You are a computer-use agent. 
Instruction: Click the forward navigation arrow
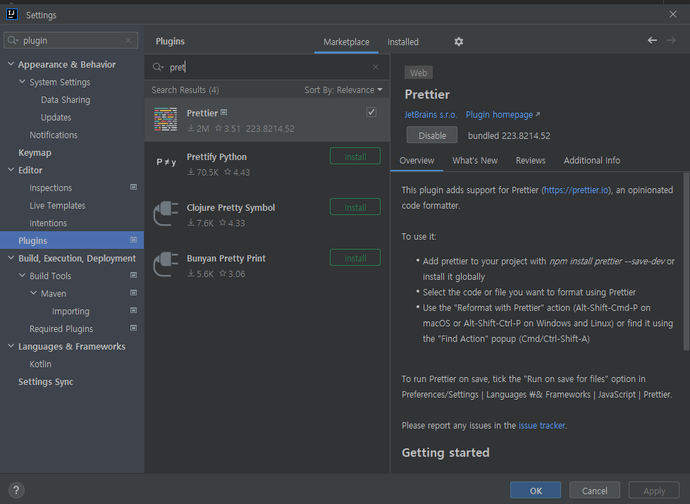point(671,40)
